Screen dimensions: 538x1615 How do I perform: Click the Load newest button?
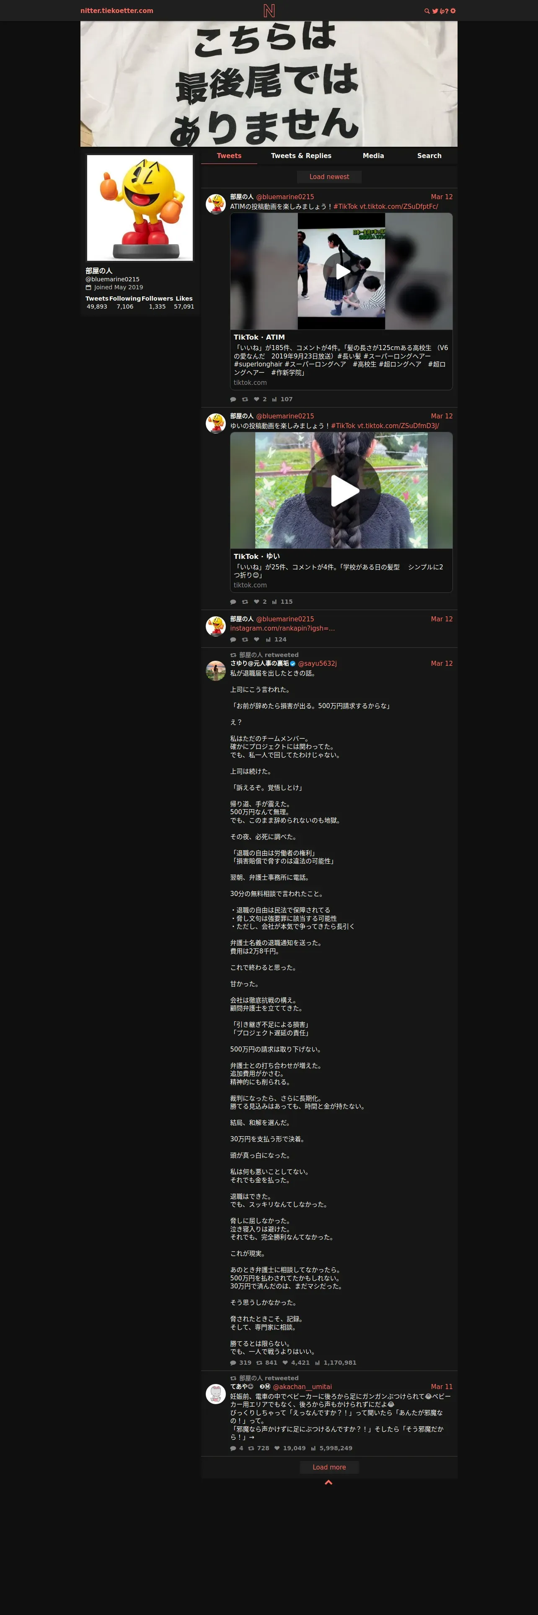pos(329,177)
